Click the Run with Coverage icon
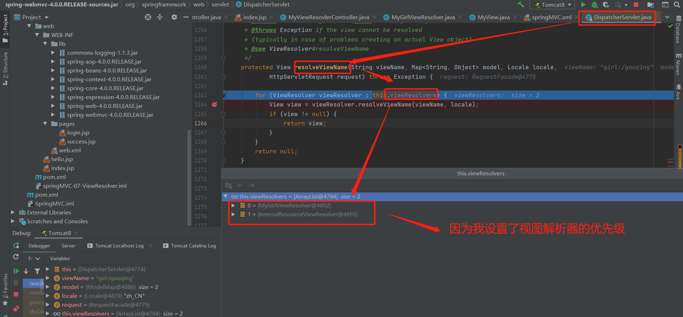This screenshot has width=683, height=317. (606, 5)
